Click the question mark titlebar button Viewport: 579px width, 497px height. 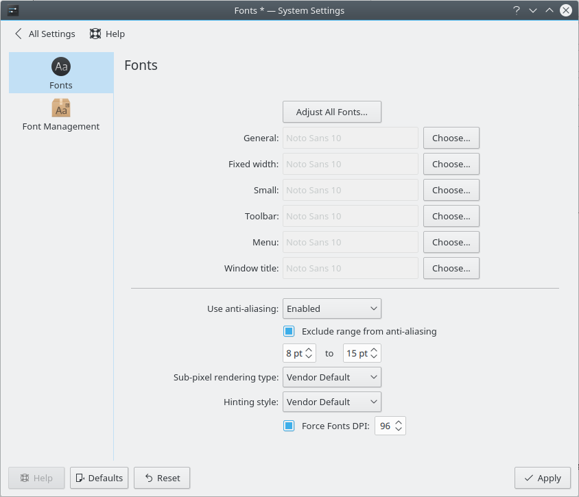click(517, 10)
